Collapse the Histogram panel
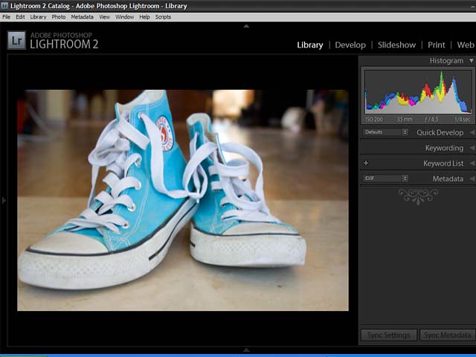 point(471,61)
